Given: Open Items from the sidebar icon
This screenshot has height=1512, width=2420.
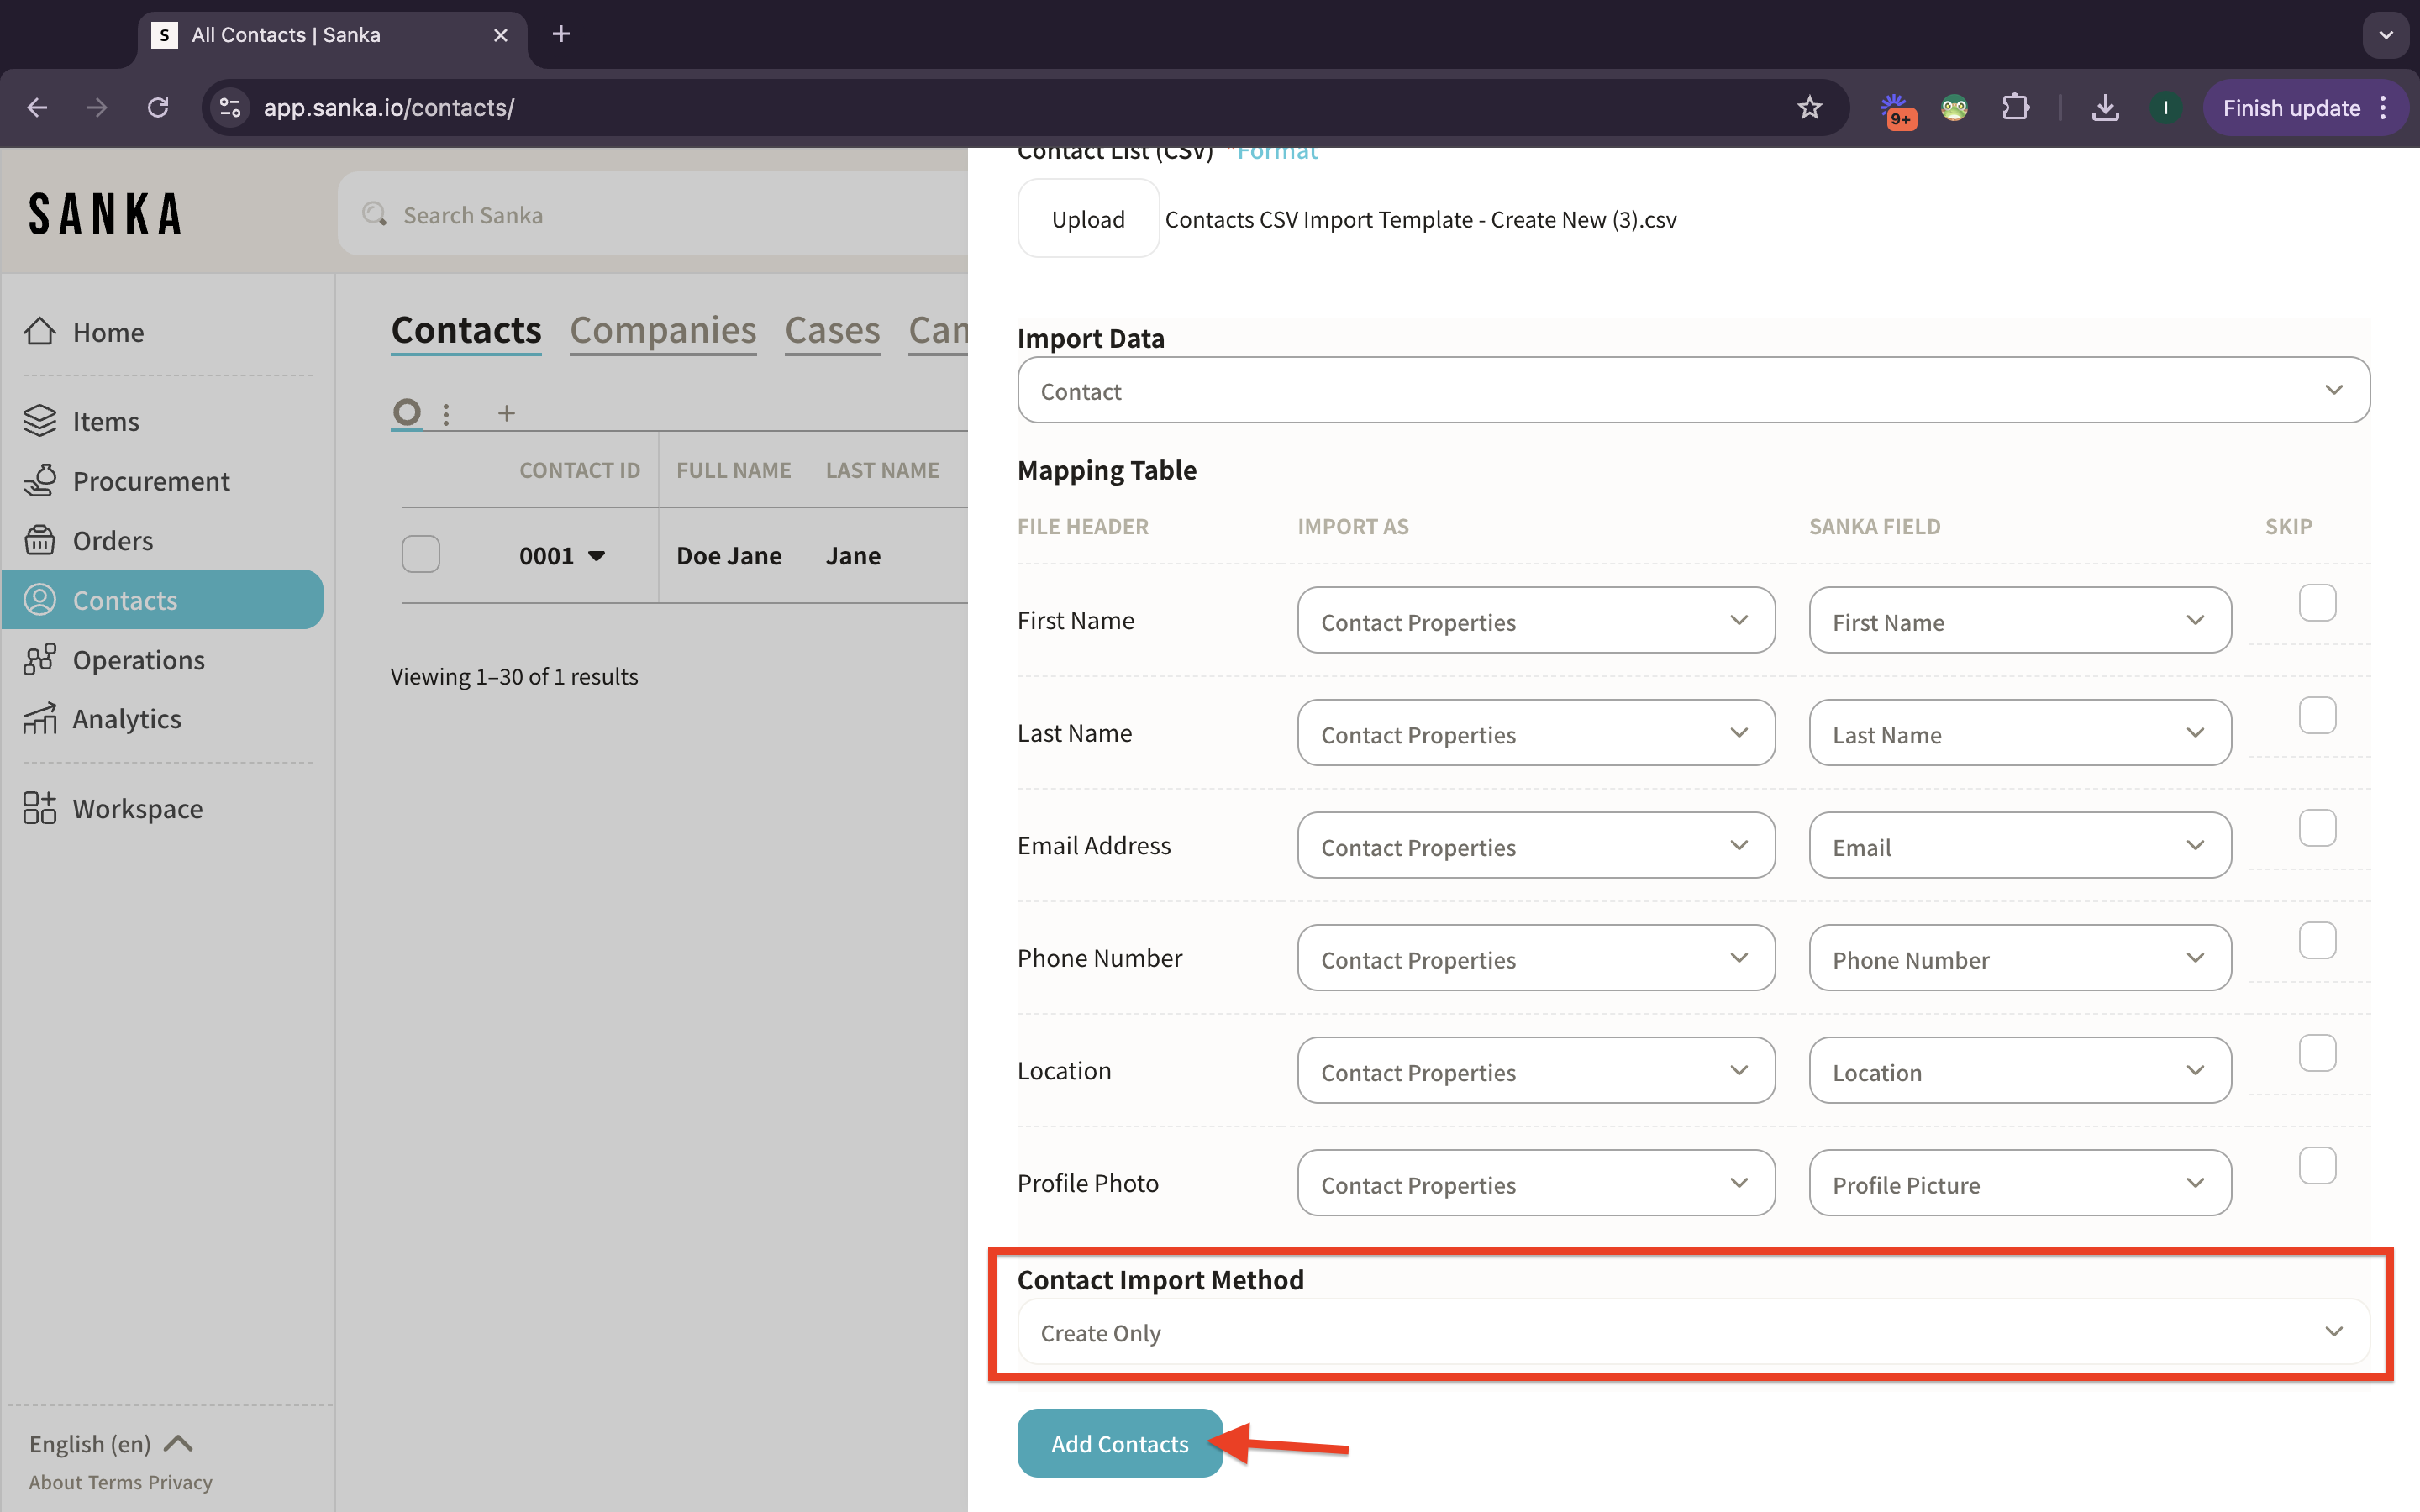Looking at the screenshot, I should click(x=40, y=421).
